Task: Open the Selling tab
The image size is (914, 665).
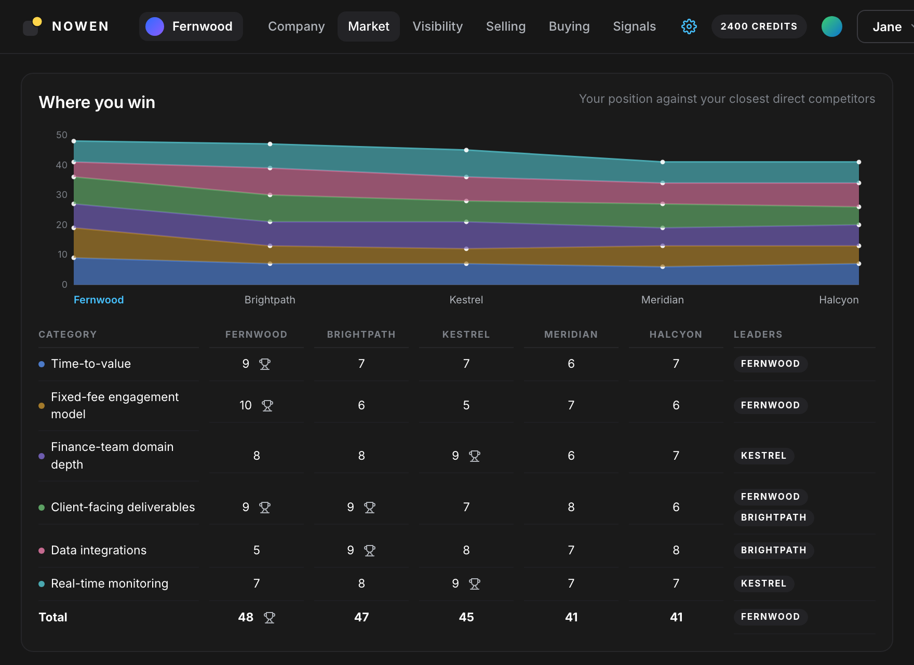Action: pos(506,26)
